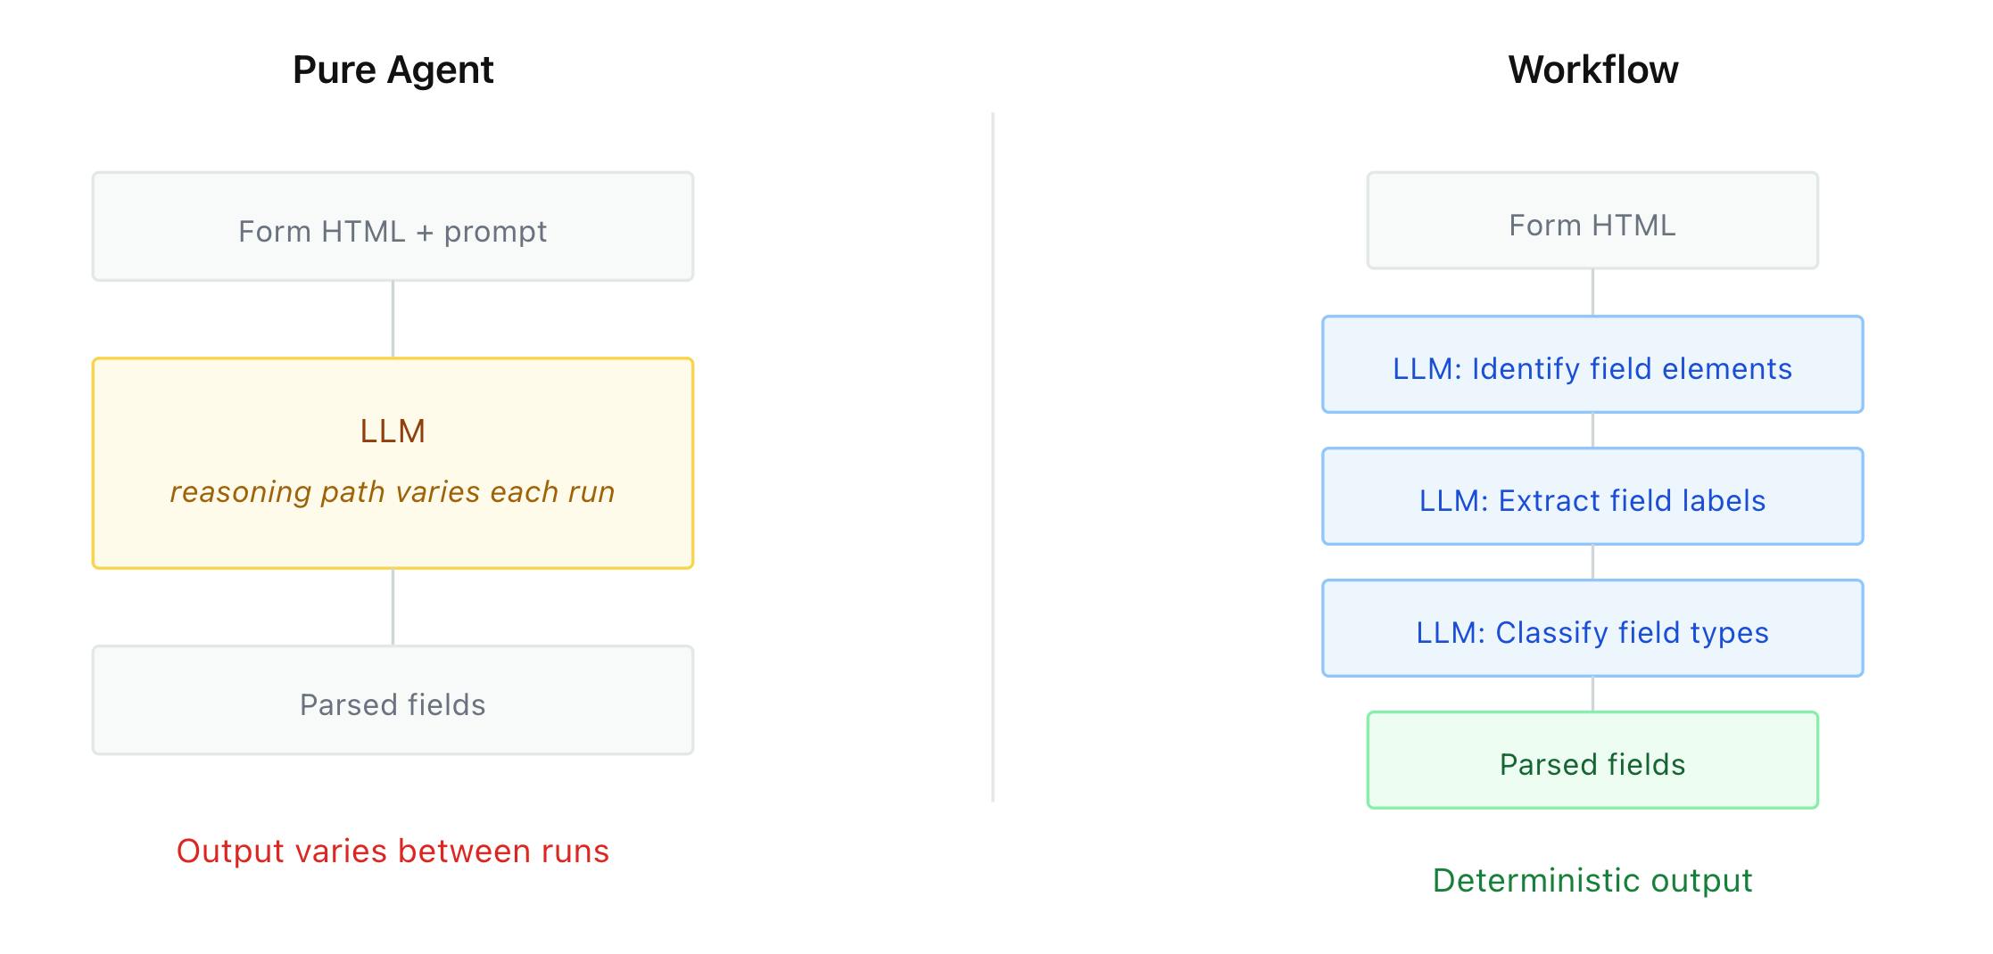The image size is (1993, 954).
Task: Click green "Deterministic output" caption
Action: [1592, 881]
